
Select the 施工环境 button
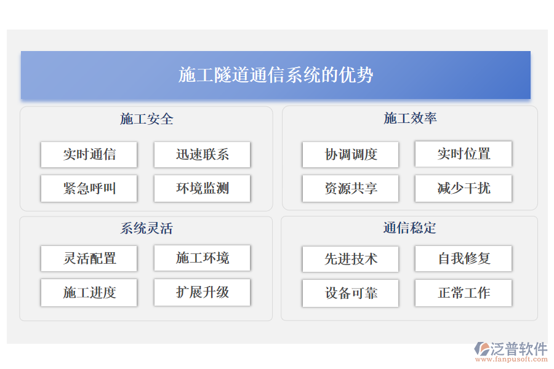point(203,259)
